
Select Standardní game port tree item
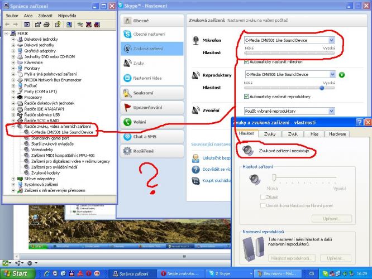pyautogui.click(x=50, y=138)
